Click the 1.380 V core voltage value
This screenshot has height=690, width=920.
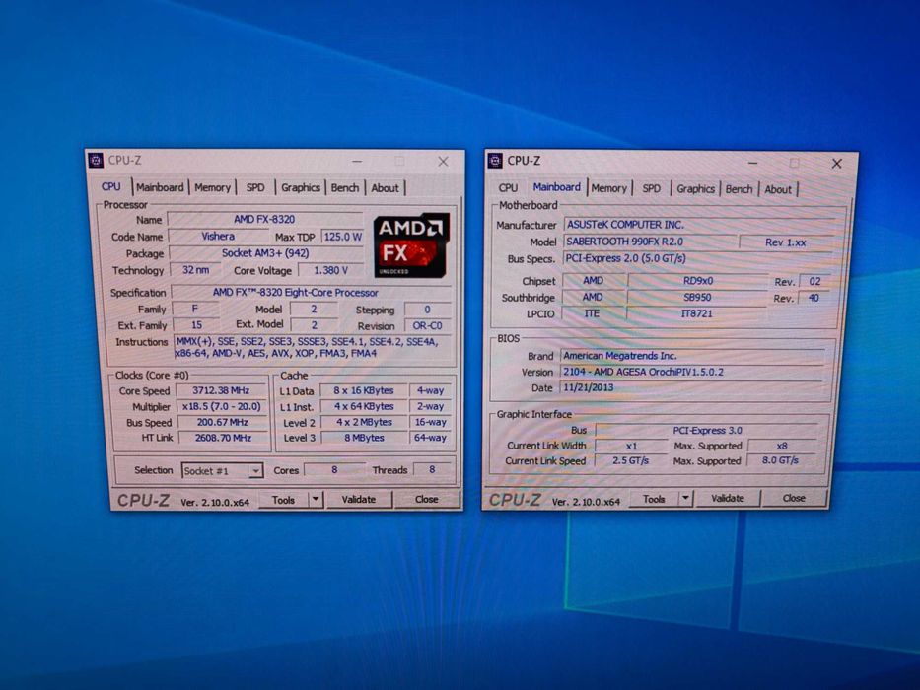click(x=331, y=270)
